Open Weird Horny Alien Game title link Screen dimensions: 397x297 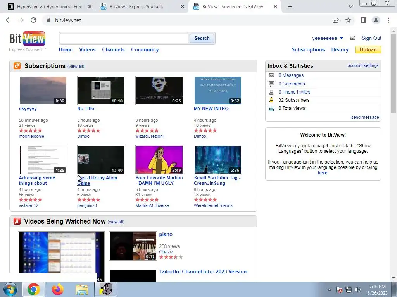[x=97, y=181]
